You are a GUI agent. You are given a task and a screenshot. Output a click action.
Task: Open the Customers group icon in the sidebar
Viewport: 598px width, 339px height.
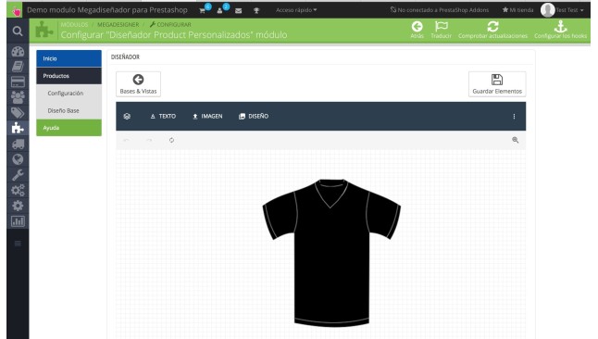(18, 97)
